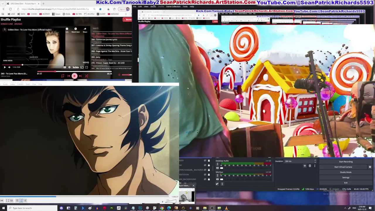Toggle visibility of MEDITATION source in OBS
The width and height of the screenshot is (375, 211).
[x=205, y=175]
